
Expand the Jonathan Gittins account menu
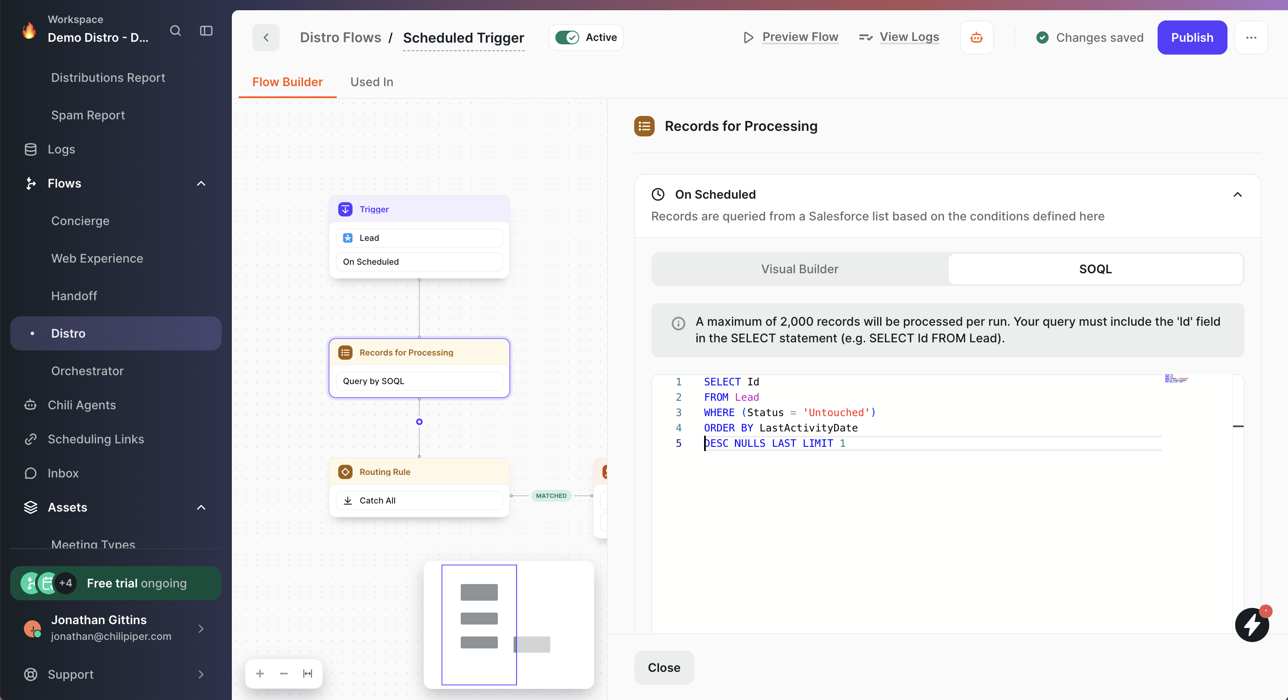click(x=201, y=629)
